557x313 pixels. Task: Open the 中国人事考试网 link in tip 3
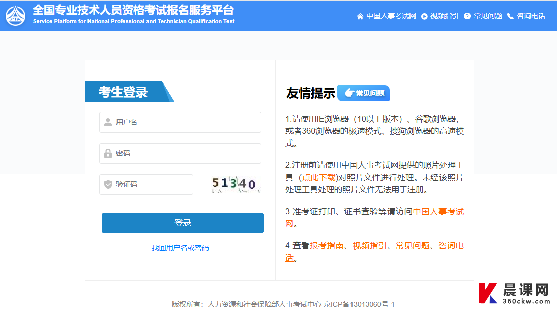point(438,212)
